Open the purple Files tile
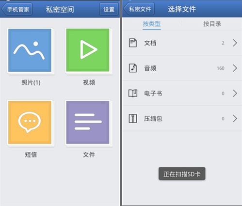Viewport: 242px width, 206px height. click(88, 122)
